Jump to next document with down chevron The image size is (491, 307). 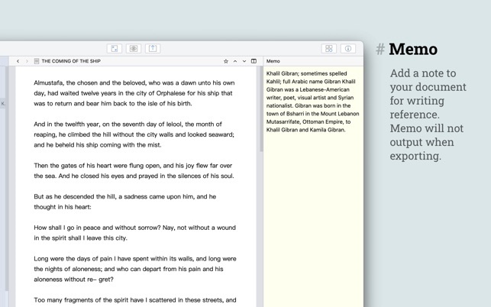click(x=244, y=61)
